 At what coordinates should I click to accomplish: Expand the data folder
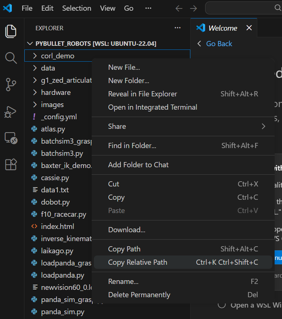[48, 68]
